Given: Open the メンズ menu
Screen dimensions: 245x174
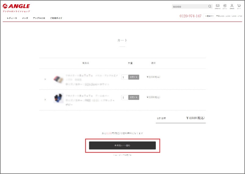Looking at the screenshot, I should tap(25, 18).
